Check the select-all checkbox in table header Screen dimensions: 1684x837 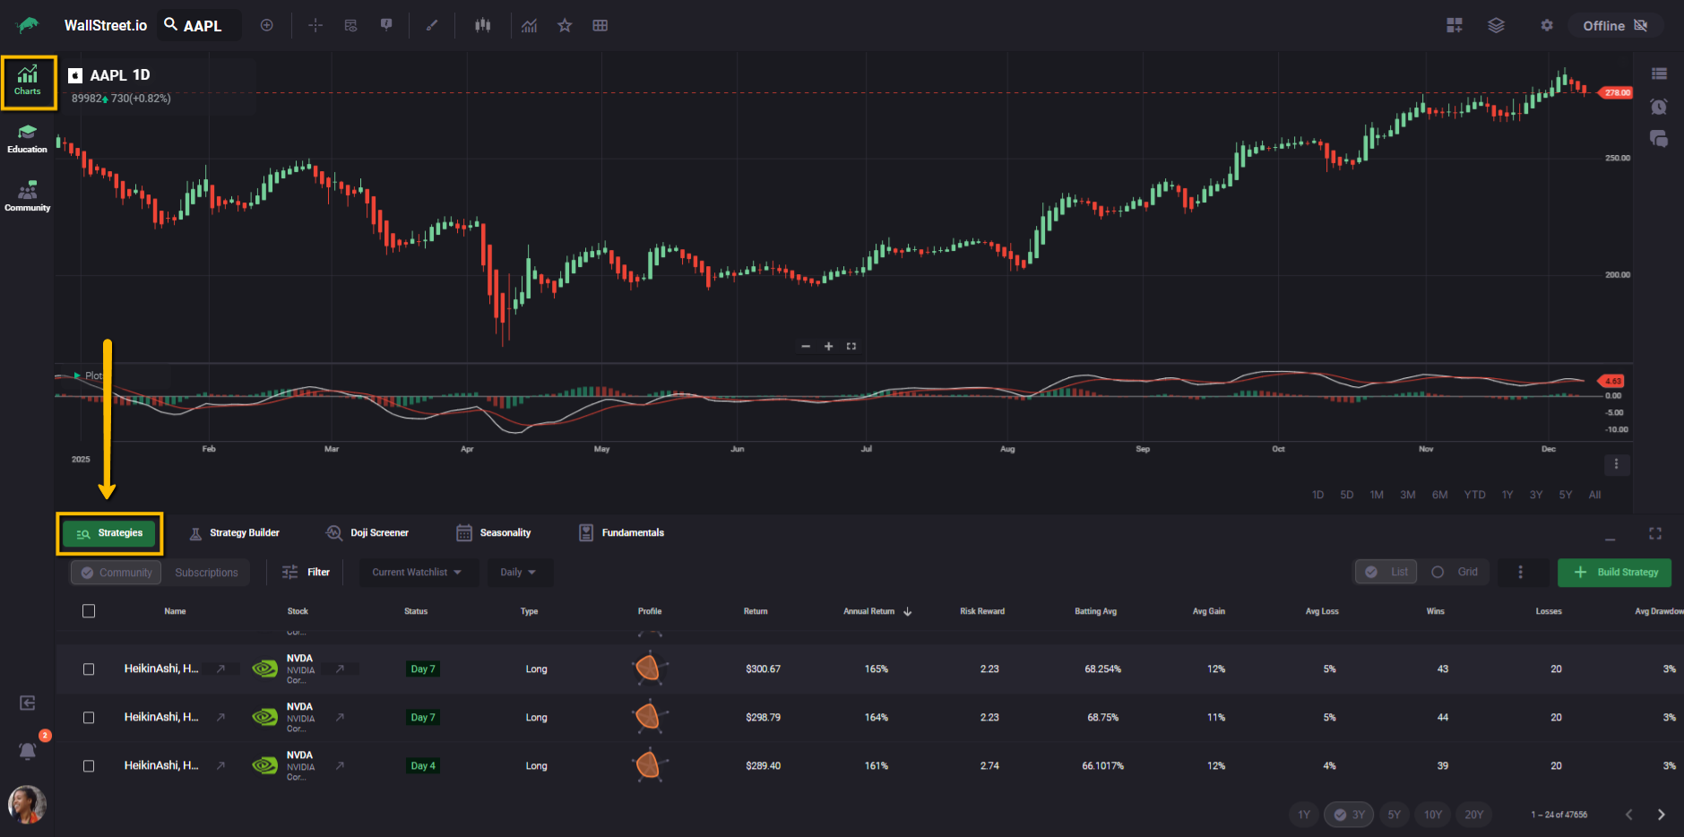(x=89, y=611)
